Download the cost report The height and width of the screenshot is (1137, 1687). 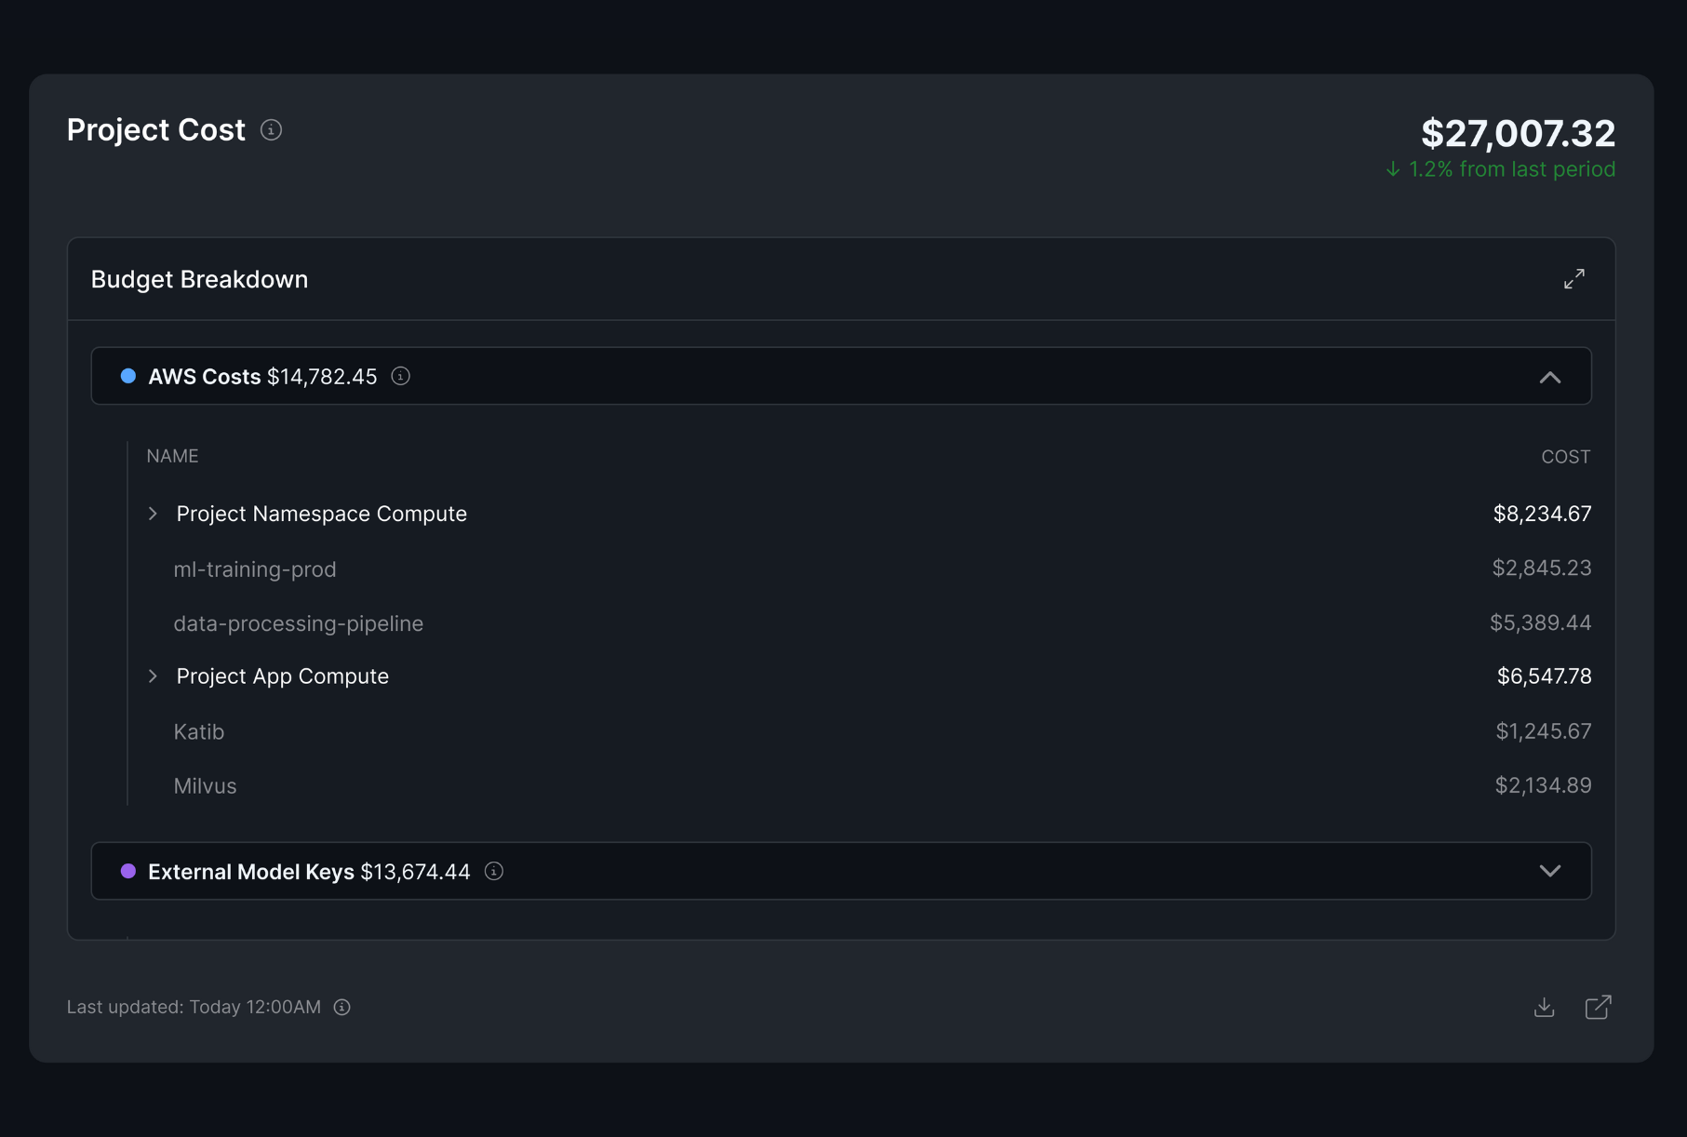[1543, 1007]
